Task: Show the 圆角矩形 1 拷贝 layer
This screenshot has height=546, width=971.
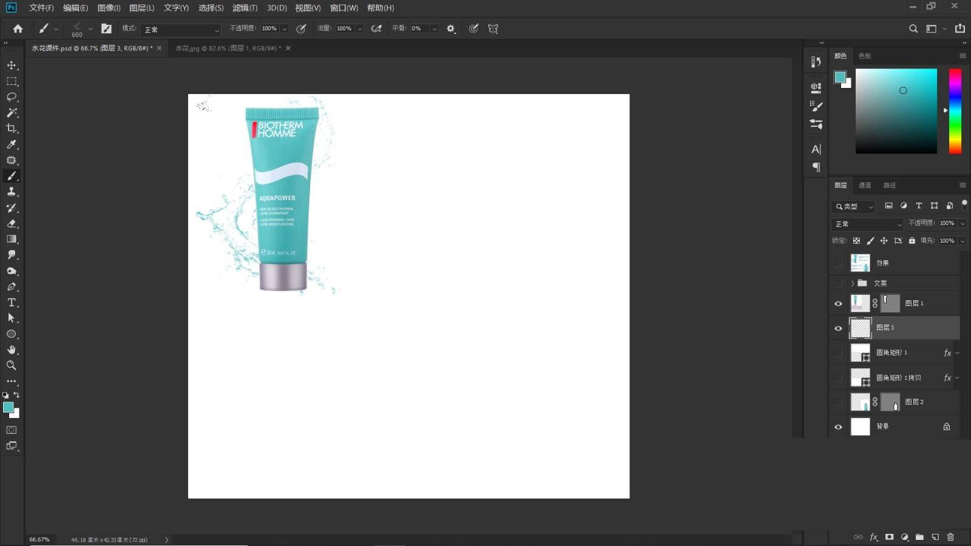Action: click(x=838, y=377)
